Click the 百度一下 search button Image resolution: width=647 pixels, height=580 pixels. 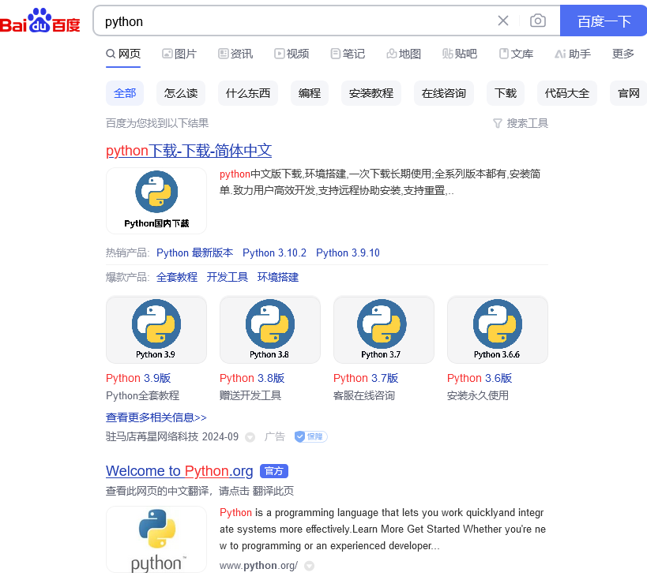[603, 21]
